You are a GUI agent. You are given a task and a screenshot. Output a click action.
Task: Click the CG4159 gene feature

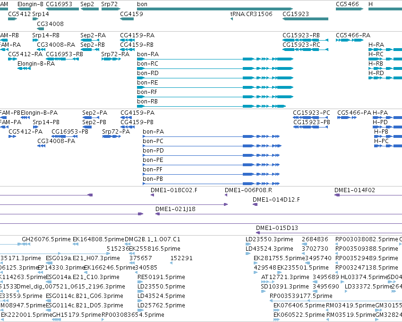[127, 19]
